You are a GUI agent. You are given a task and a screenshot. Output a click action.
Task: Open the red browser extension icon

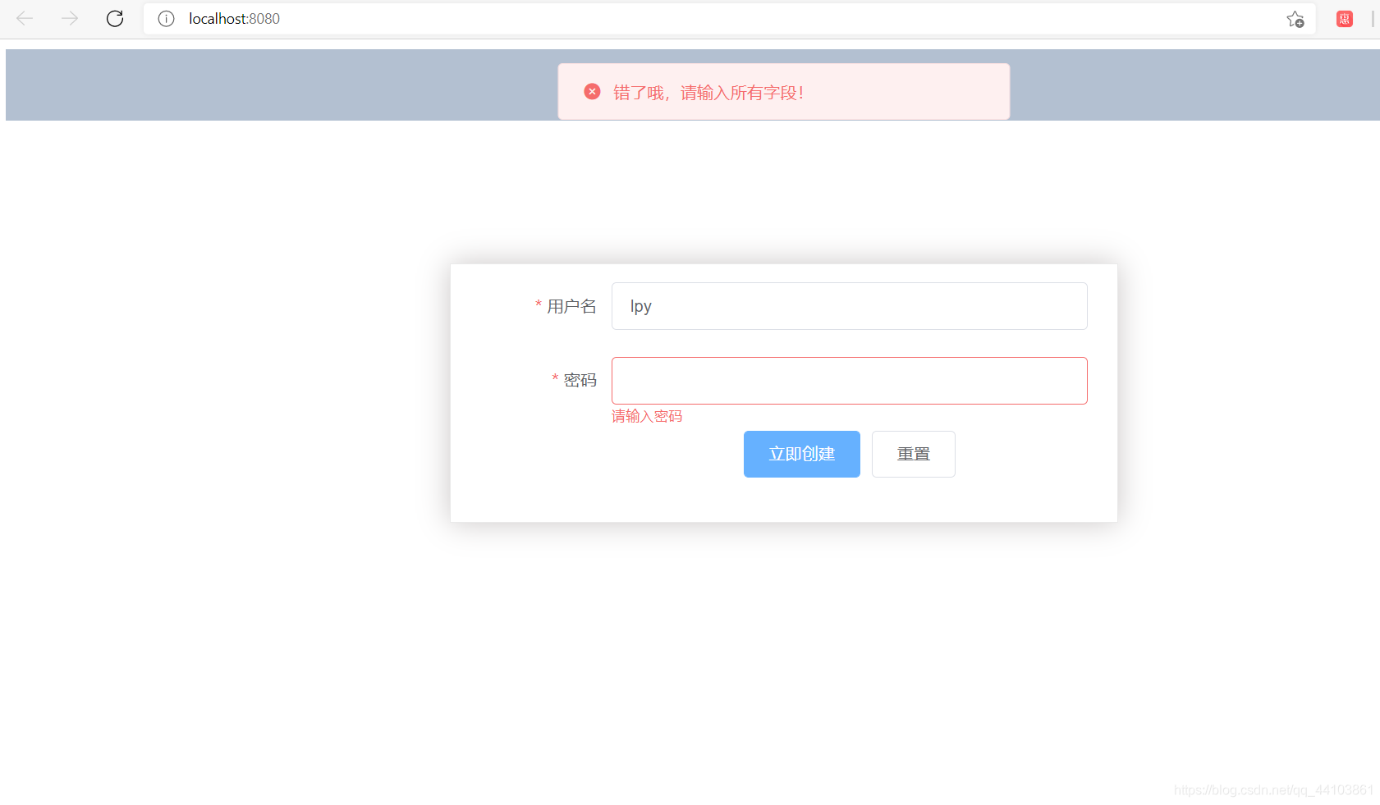click(1345, 19)
